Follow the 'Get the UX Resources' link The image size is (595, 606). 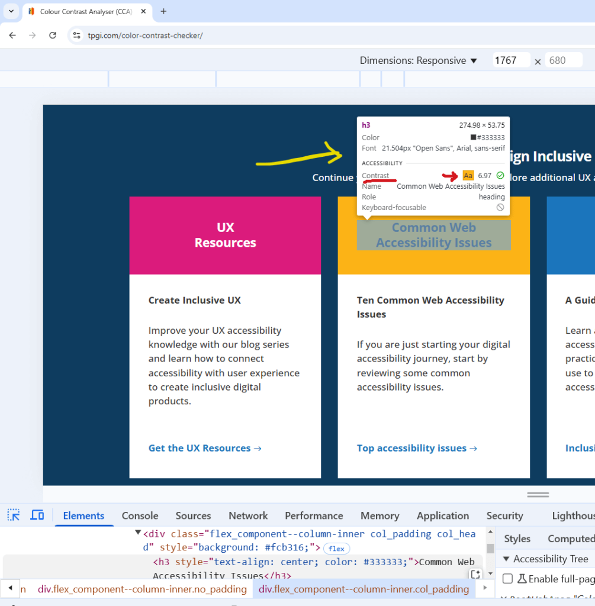click(x=204, y=448)
